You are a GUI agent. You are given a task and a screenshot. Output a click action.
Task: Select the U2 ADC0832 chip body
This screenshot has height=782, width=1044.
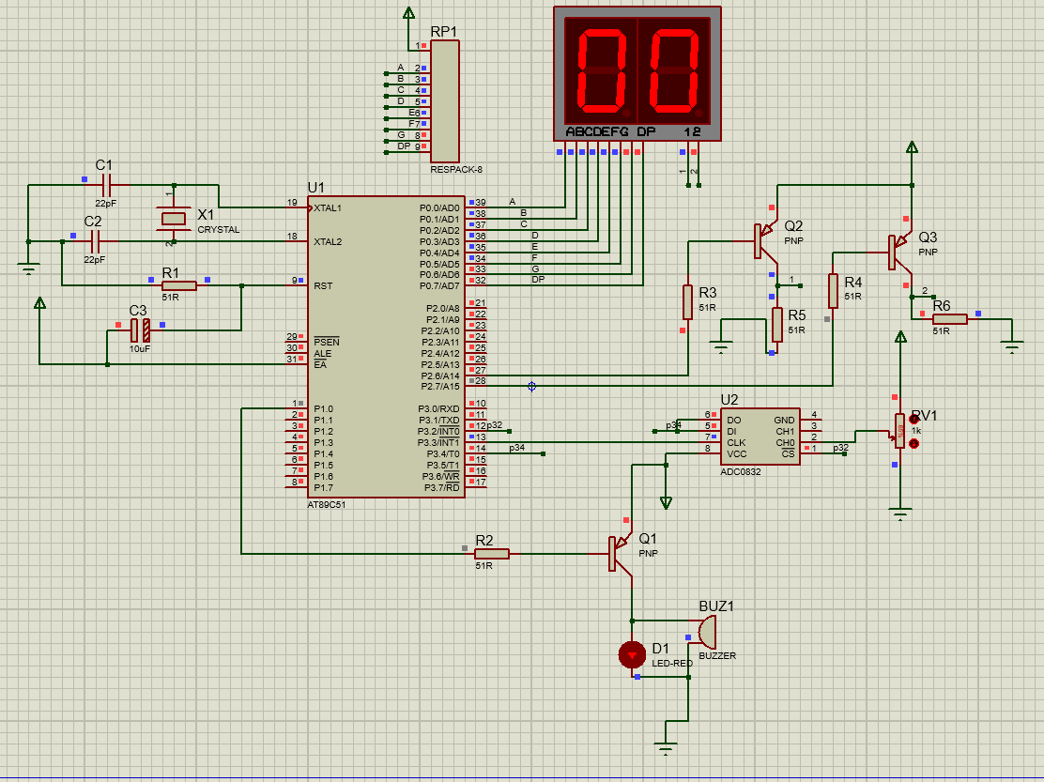[760, 437]
